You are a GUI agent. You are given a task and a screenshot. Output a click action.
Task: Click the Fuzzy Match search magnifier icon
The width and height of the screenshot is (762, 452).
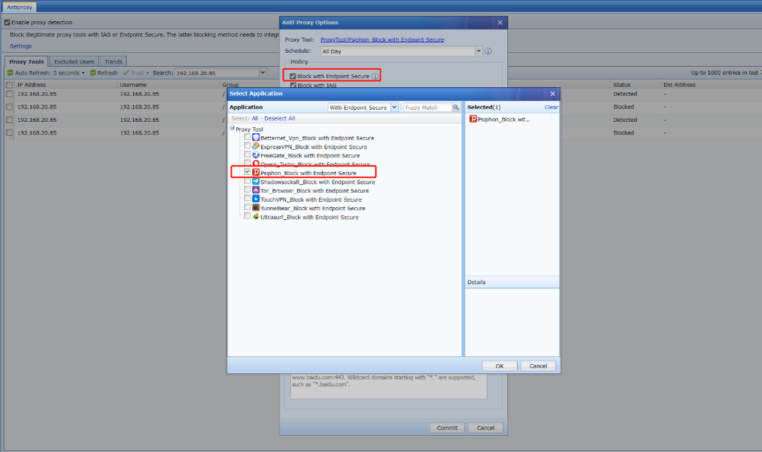coord(456,107)
